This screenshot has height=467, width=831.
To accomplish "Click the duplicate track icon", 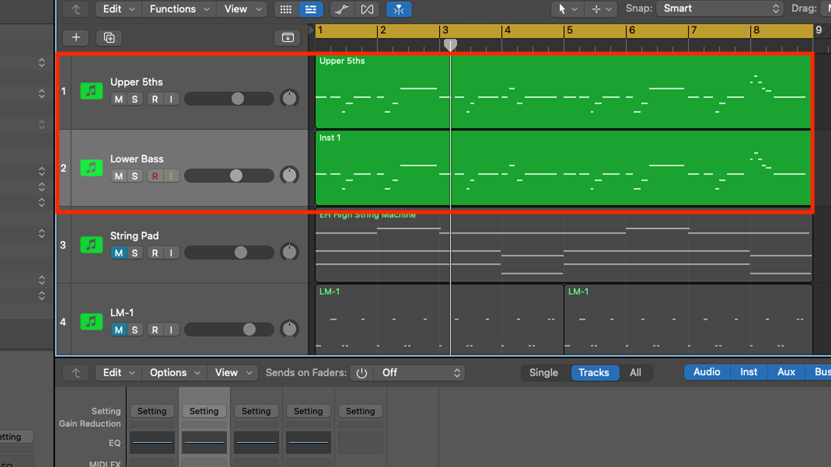I will [x=109, y=38].
